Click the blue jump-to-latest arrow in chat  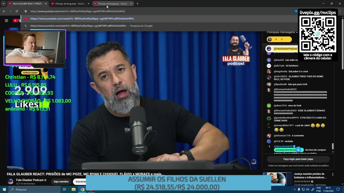coord(298,150)
